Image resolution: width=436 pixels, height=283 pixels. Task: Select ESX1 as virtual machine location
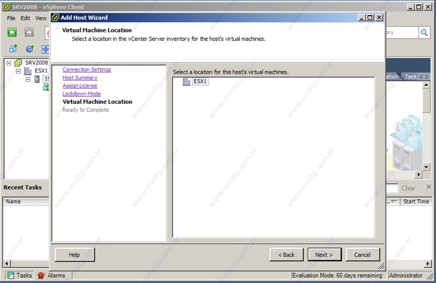(200, 81)
